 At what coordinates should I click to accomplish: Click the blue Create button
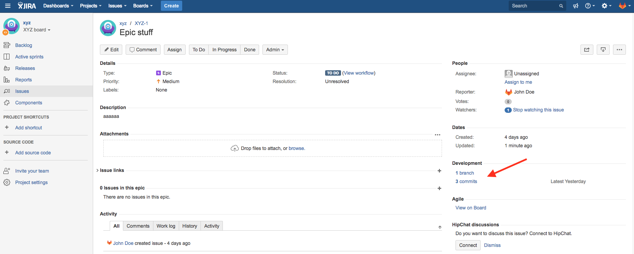(171, 6)
